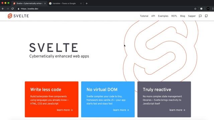Screen dimensions: 214x120
Task: Open REPL in the navigation
Action: (174, 16)
